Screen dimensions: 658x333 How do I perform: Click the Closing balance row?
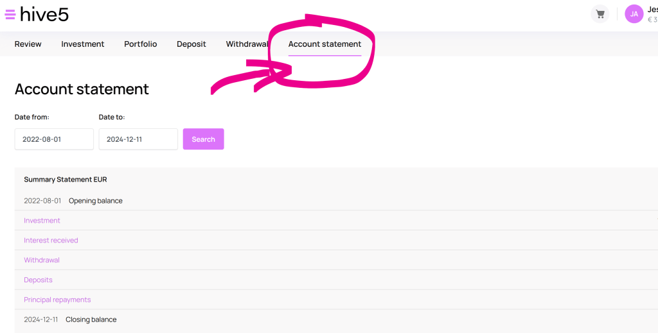coord(91,320)
